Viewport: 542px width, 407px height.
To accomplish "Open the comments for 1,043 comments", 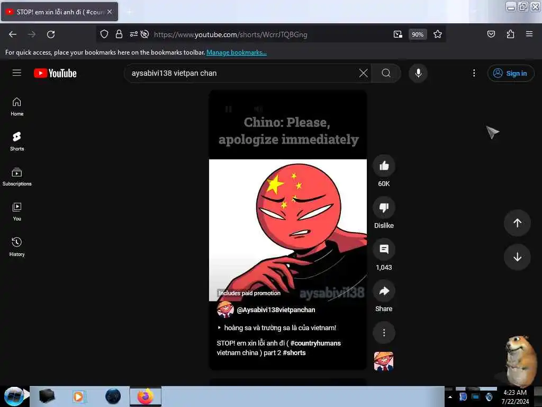I will pos(384,249).
